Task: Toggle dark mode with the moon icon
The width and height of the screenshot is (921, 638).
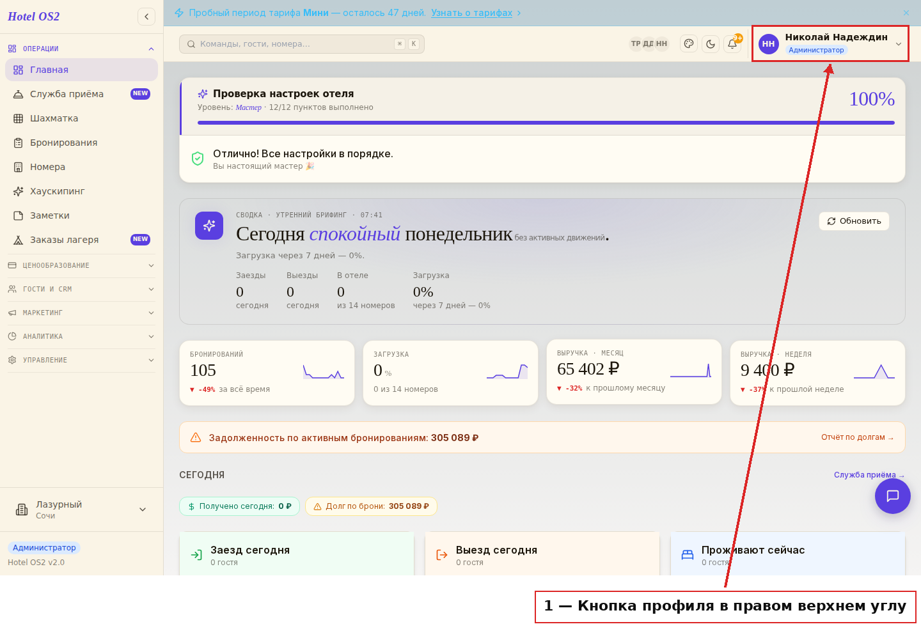Action: click(x=711, y=43)
